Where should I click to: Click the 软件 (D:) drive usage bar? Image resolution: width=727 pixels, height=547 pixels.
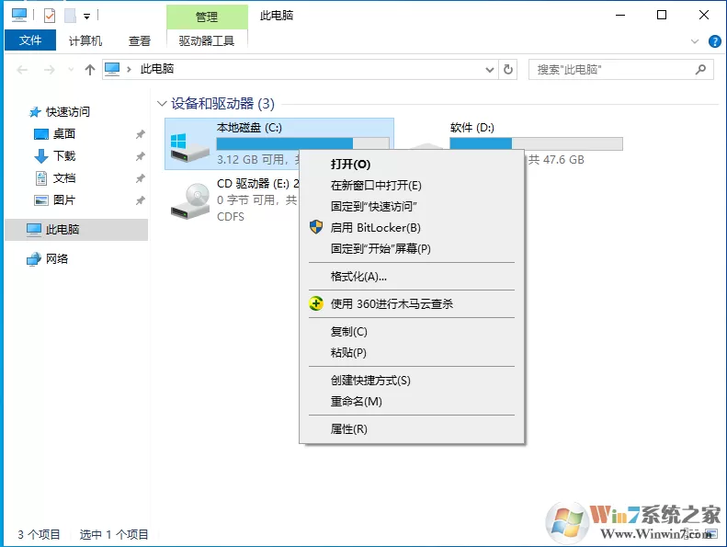536,143
